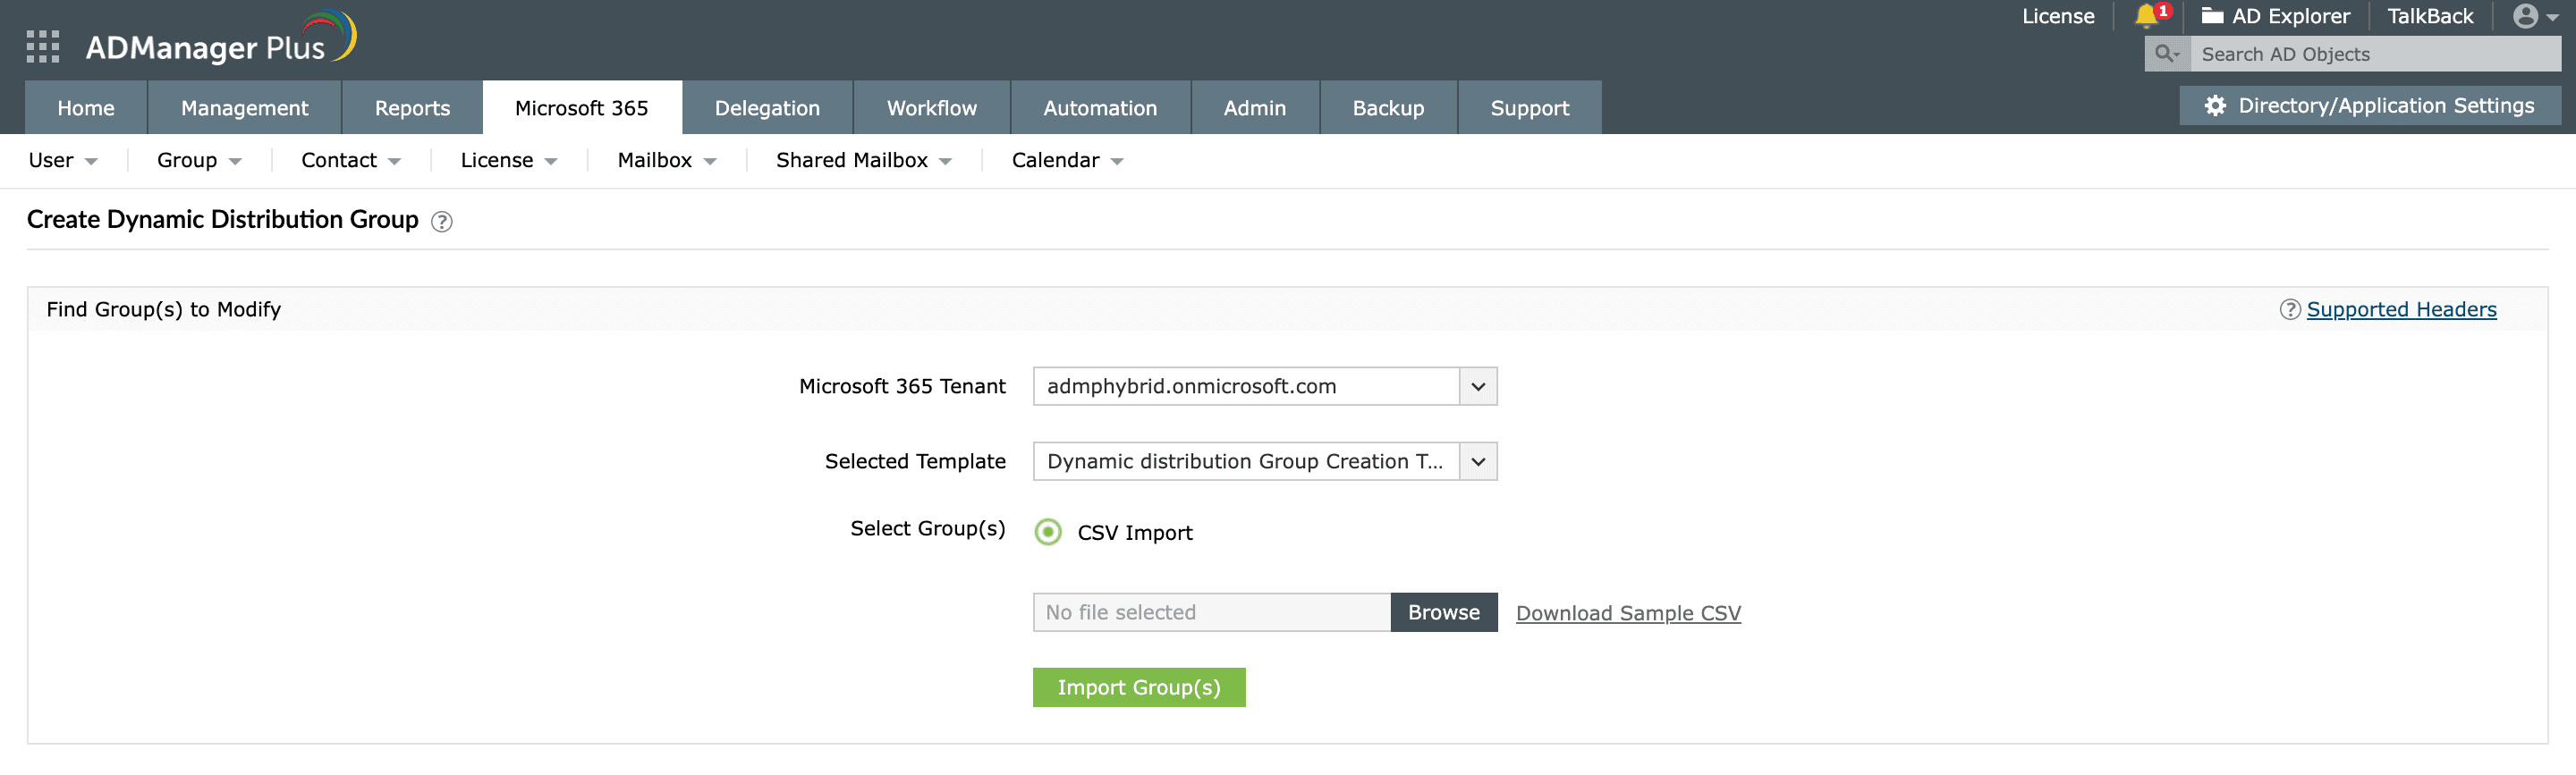Viewport: 2576px width, 775px height.
Task: Click the notification bell icon
Action: point(2146,16)
